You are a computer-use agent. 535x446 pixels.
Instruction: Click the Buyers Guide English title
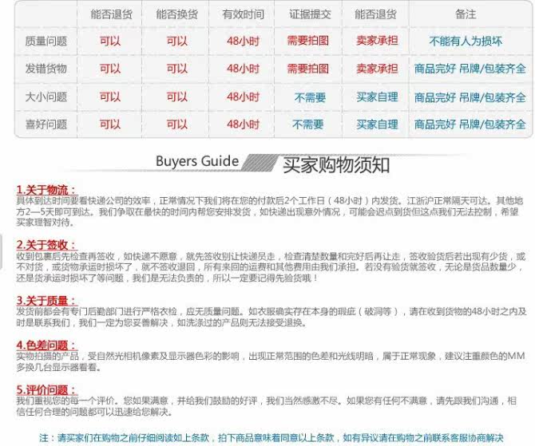click(197, 161)
